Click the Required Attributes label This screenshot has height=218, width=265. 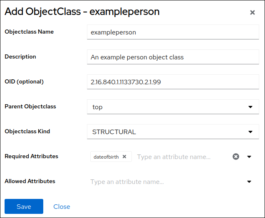click(x=32, y=156)
